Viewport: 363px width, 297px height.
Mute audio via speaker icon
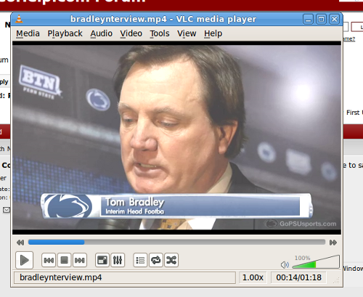(285, 265)
